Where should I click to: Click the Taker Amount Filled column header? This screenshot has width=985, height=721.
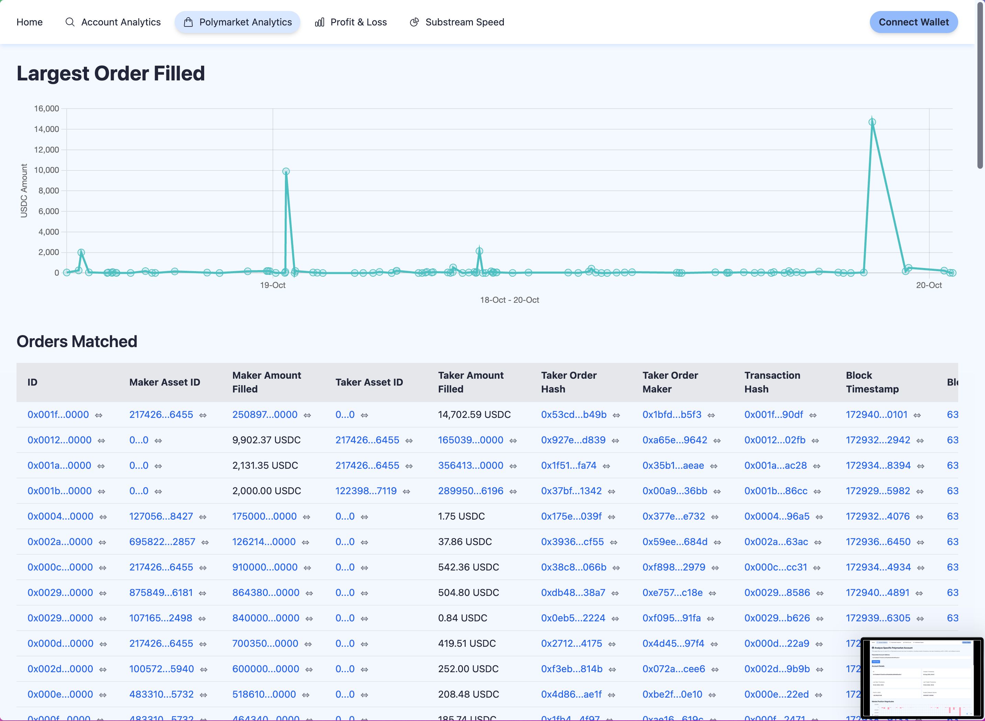coord(471,382)
